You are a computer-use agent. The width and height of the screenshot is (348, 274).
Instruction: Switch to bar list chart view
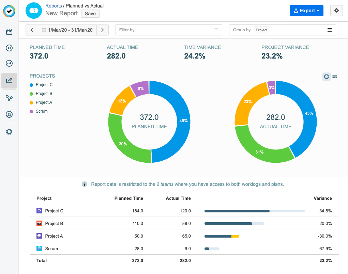point(335,77)
